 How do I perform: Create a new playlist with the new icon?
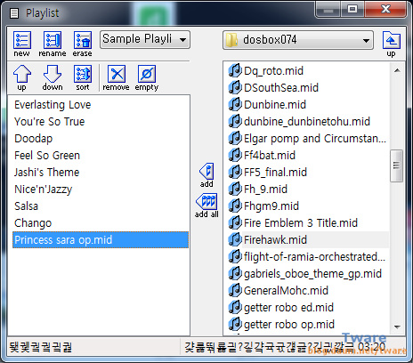click(x=21, y=44)
